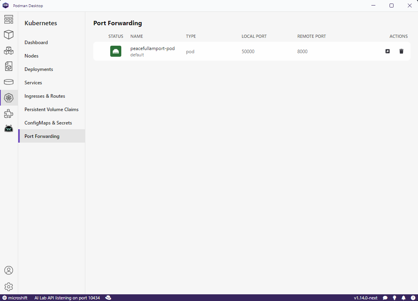This screenshot has height=301, width=418.
Task: Click the microshift status bar entry
Action: pos(15,297)
